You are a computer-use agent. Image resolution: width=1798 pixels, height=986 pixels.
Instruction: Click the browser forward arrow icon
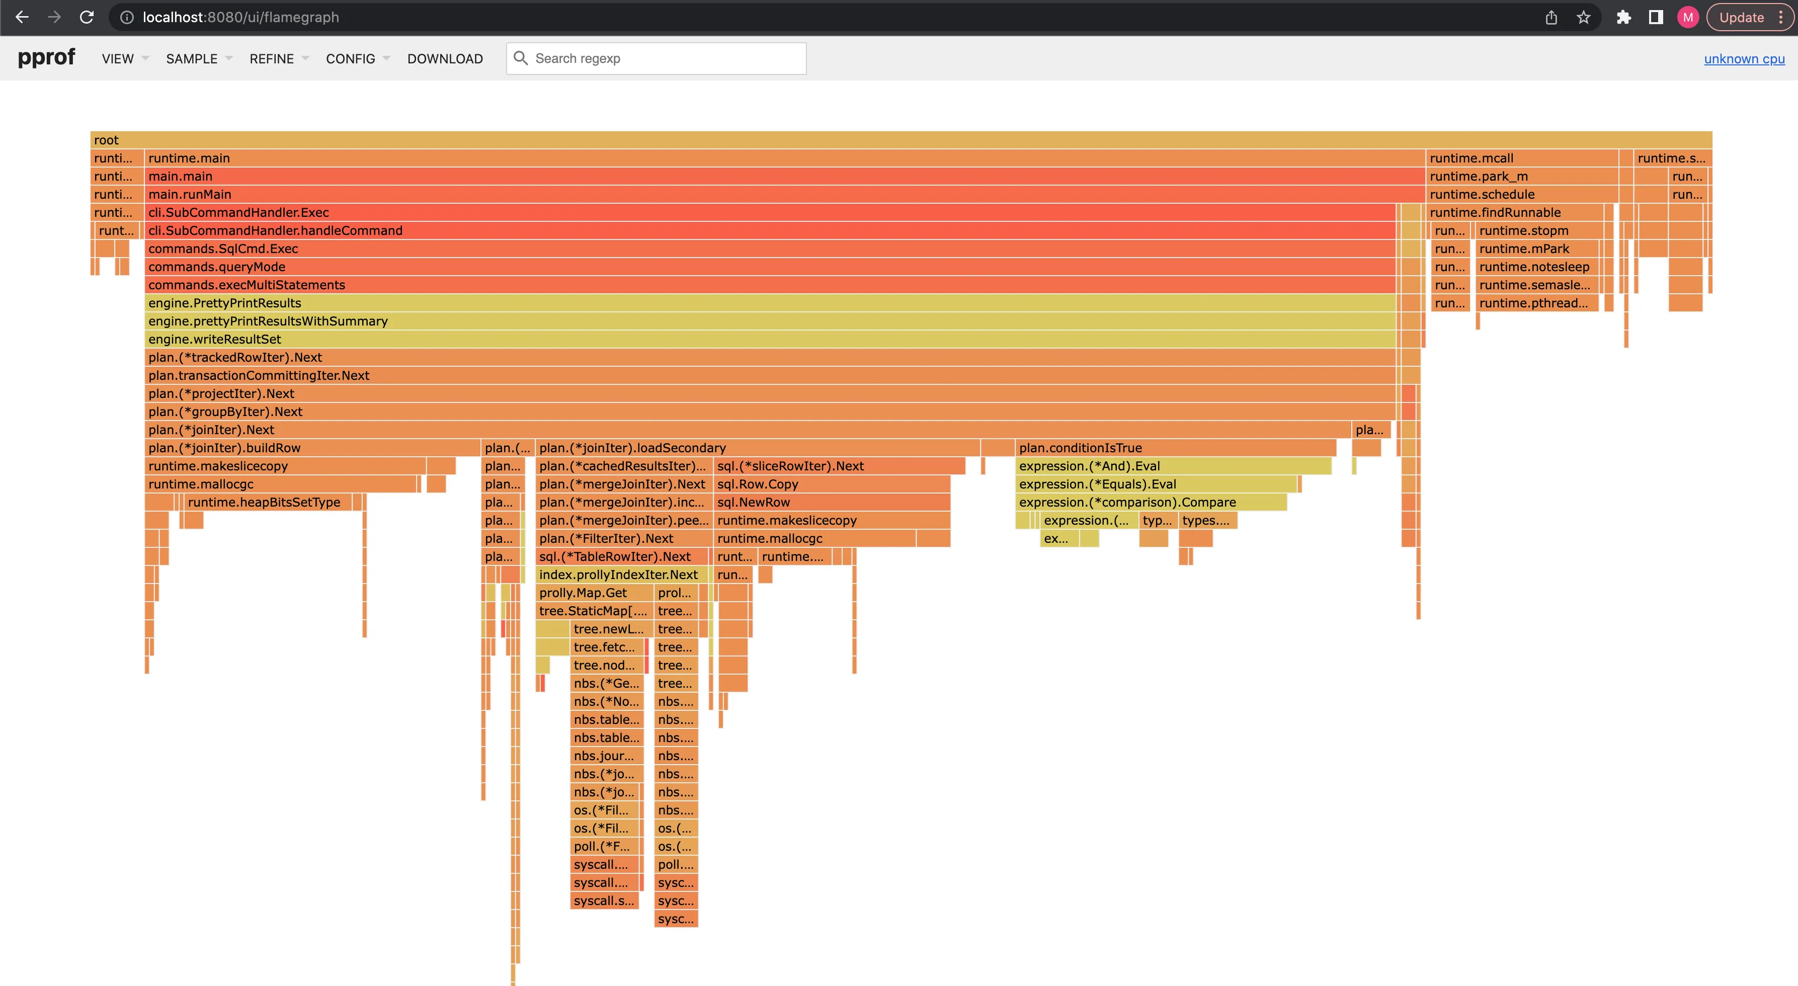[x=54, y=18]
